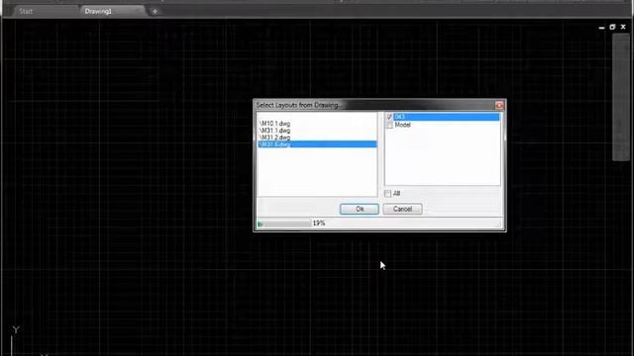Close the drawing window

pyautogui.click(x=623, y=27)
